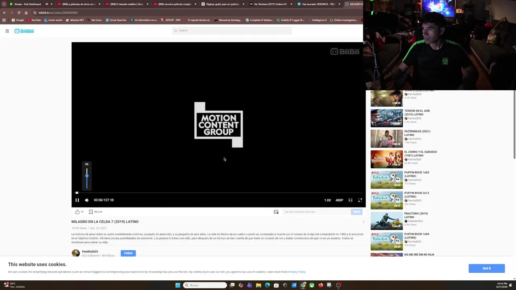This screenshot has height=290, width=516.
Task: Like the video with thumbs-up icon
Action: click(77, 212)
